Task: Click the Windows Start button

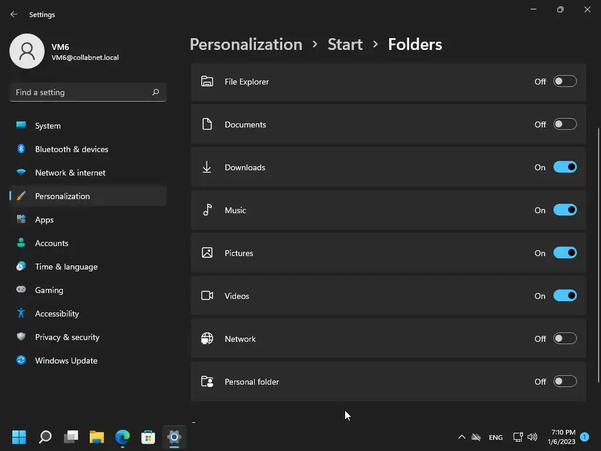Action: [19, 437]
